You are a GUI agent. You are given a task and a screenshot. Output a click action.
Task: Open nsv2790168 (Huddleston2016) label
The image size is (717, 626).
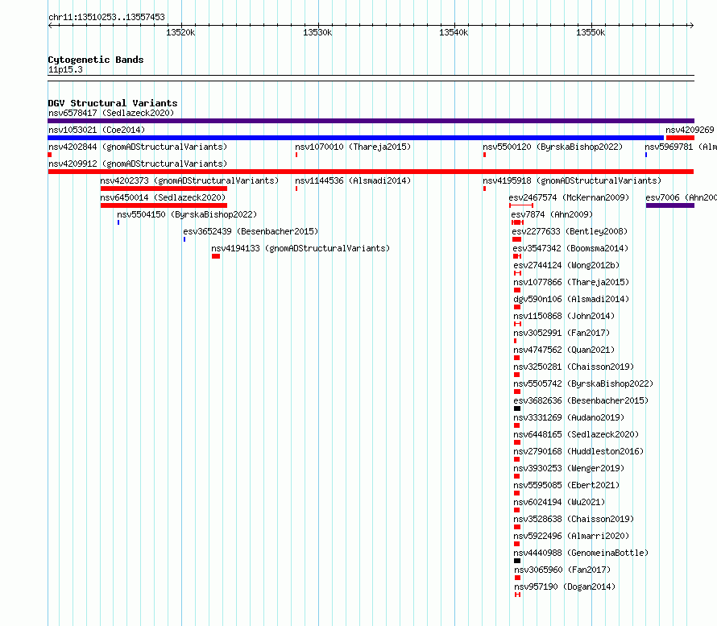[x=578, y=451]
